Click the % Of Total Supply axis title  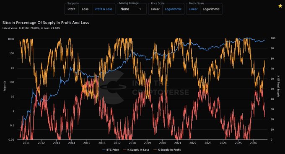[278, 86]
